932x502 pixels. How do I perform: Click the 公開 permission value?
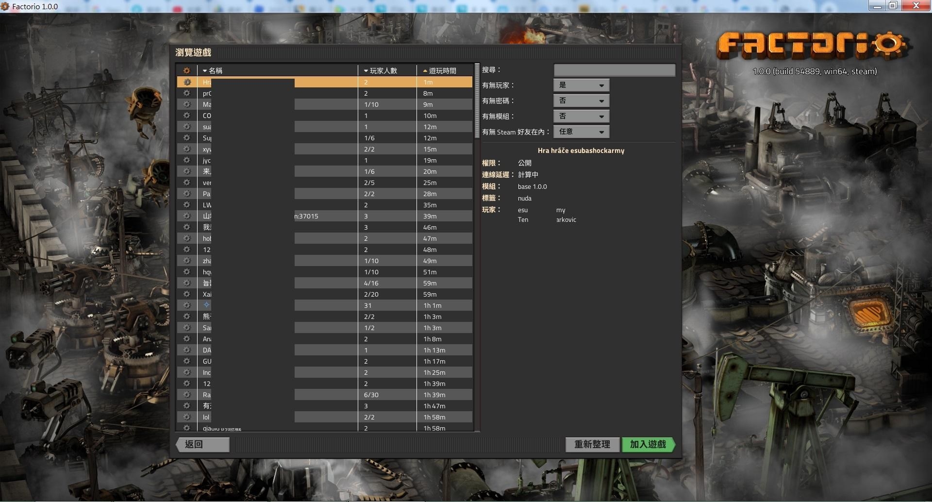click(x=524, y=163)
